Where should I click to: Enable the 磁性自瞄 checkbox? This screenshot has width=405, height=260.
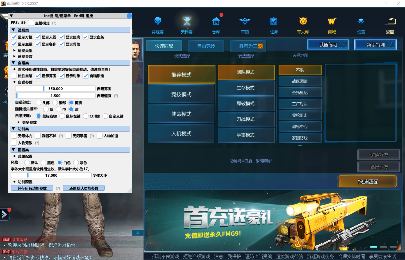13,75
